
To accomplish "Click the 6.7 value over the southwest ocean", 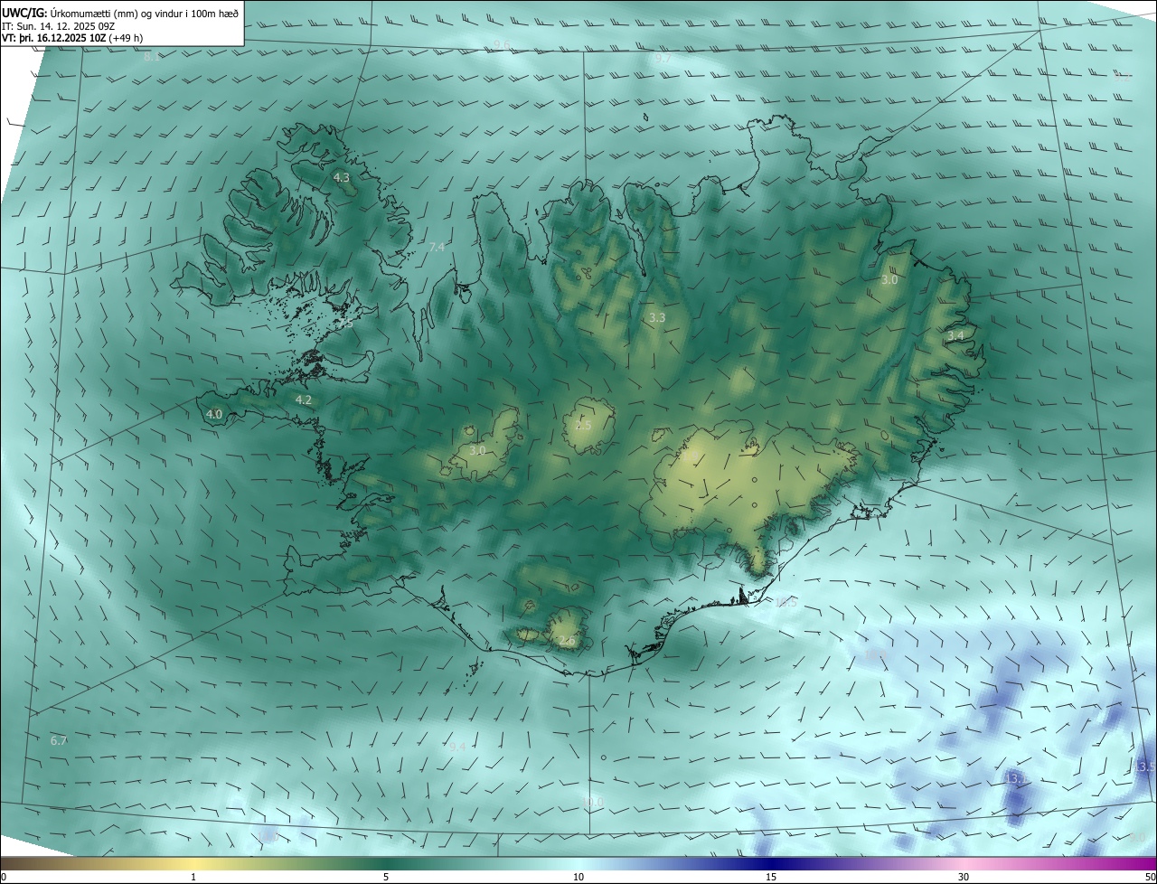I will 59,740.
